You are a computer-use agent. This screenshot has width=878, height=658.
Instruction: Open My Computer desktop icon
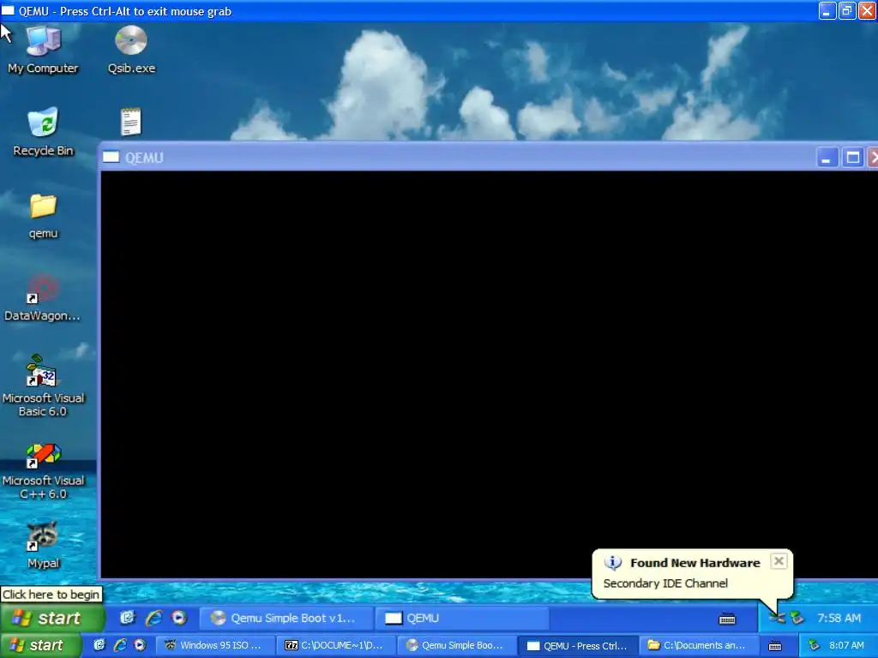click(x=43, y=51)
